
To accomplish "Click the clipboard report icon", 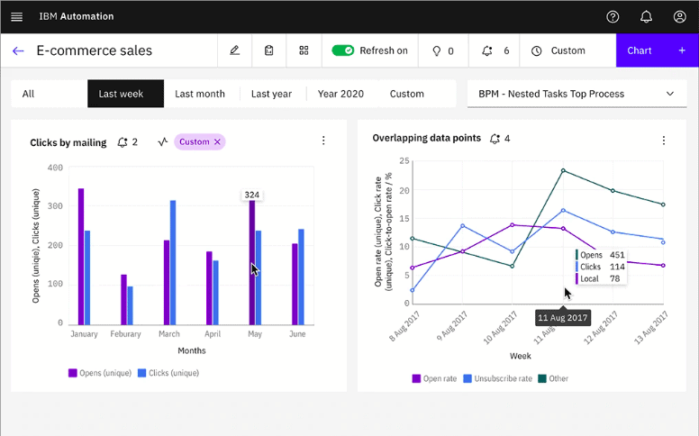I will 268,50.
